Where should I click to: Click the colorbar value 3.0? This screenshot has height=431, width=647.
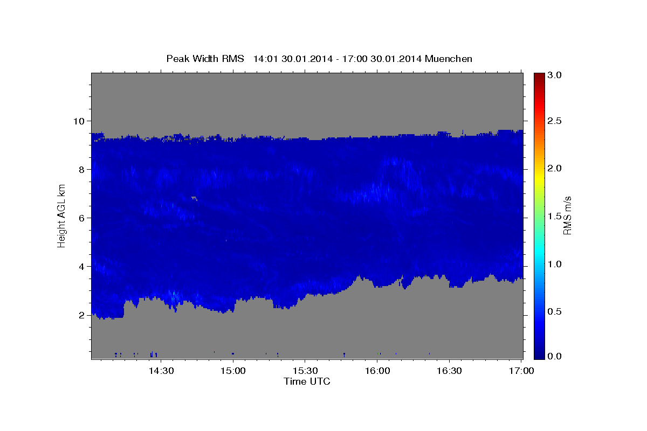tap(555, 75)
